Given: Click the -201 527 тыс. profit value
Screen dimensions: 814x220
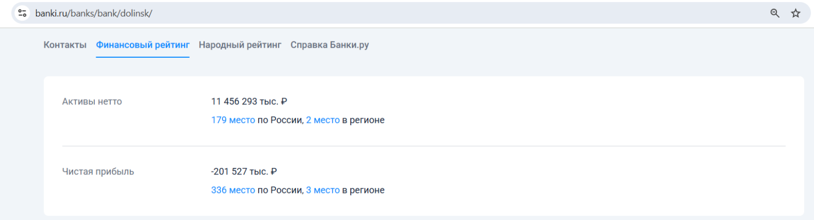Looking at the screenshot, I should [244, 172].
